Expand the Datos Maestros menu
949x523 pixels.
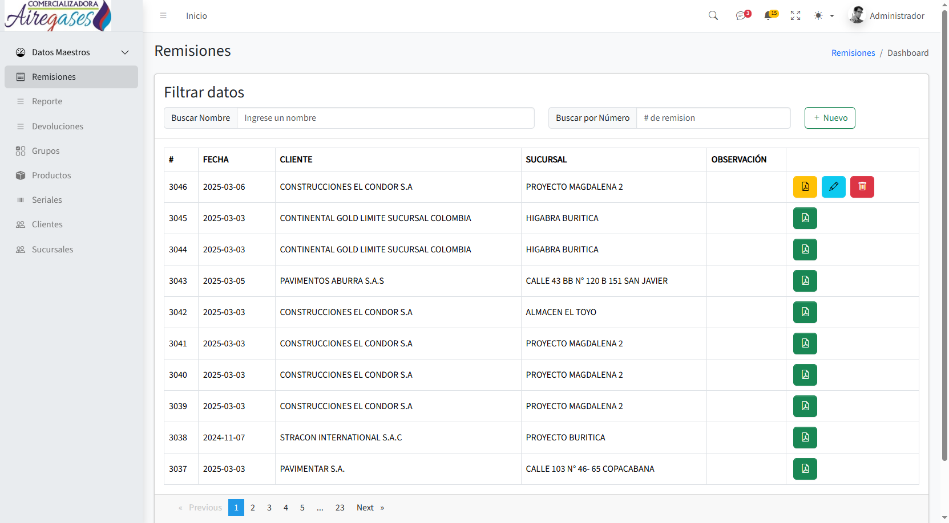[71, 52]
